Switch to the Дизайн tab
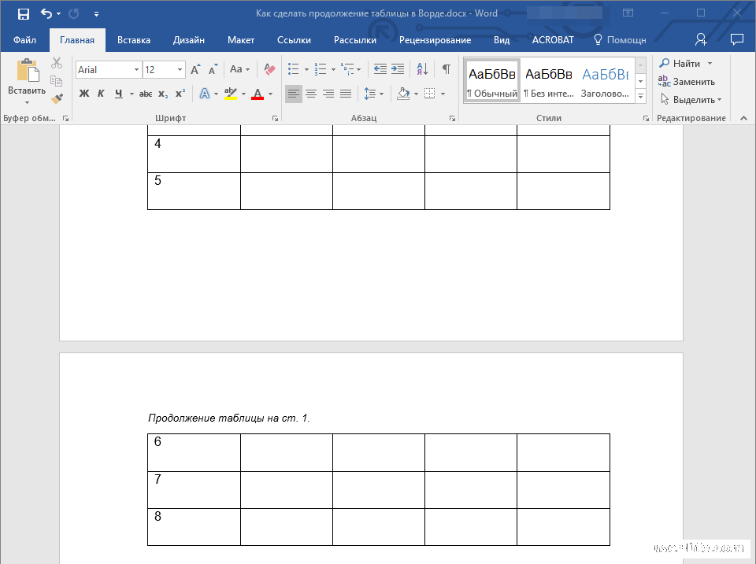756x564 pixels. coord(188,40)
